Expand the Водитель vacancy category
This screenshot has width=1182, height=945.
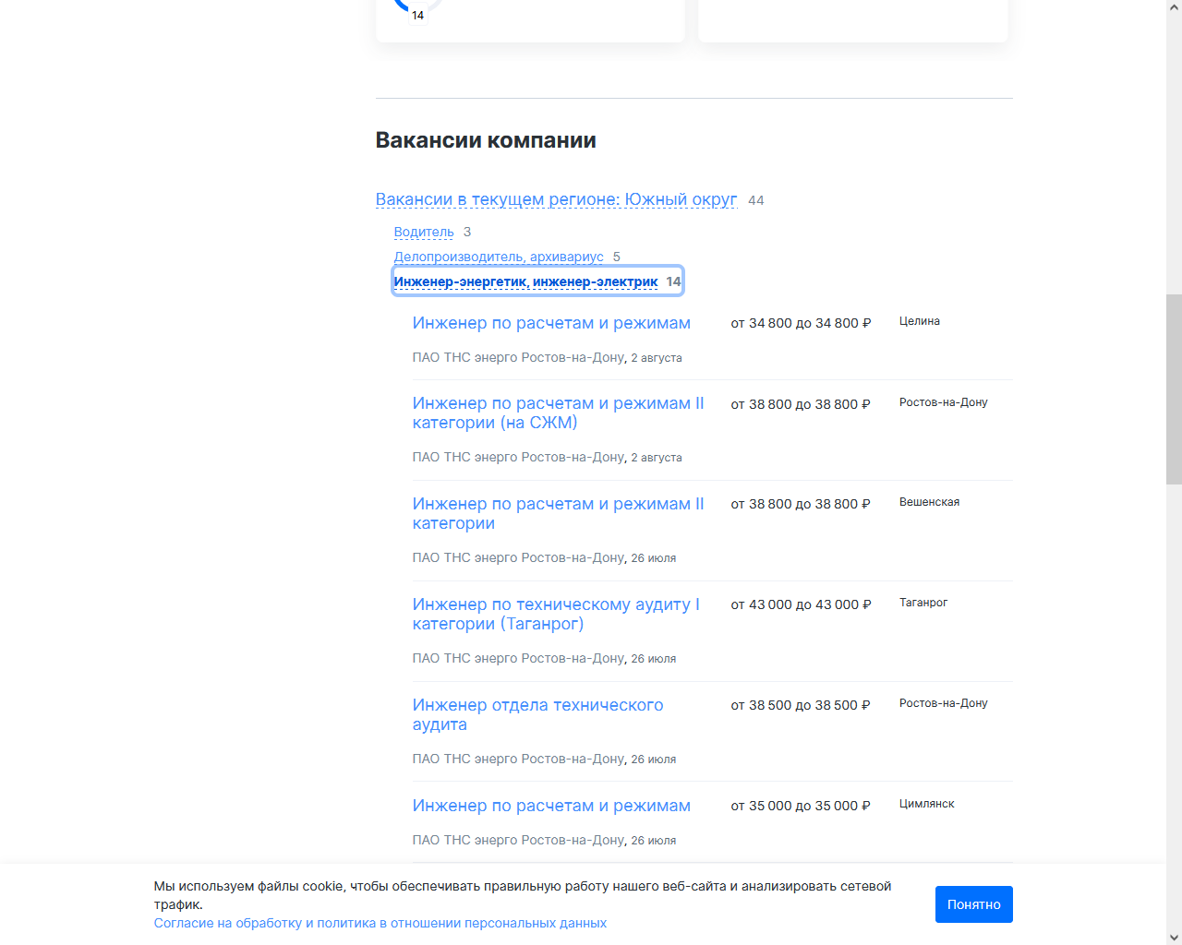[x=424, y=232]
